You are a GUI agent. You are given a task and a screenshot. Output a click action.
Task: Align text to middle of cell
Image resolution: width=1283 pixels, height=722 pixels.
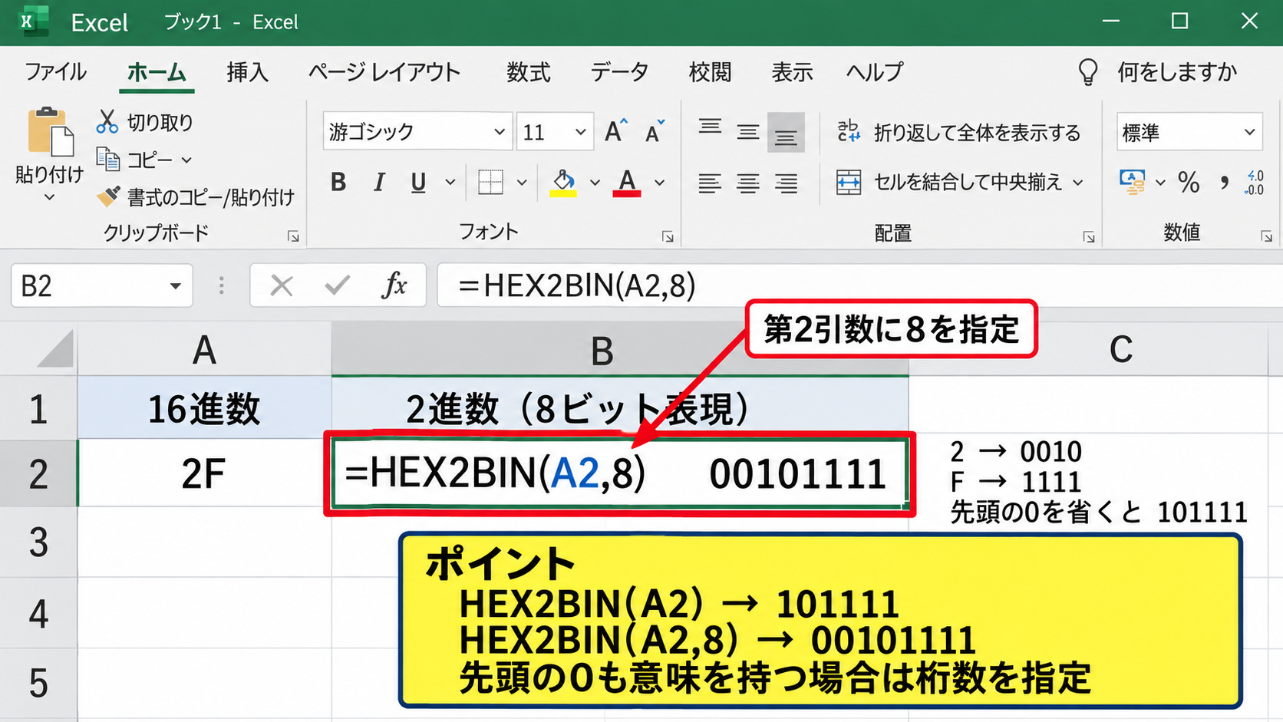pyautogui.click(x=748, y=133)
